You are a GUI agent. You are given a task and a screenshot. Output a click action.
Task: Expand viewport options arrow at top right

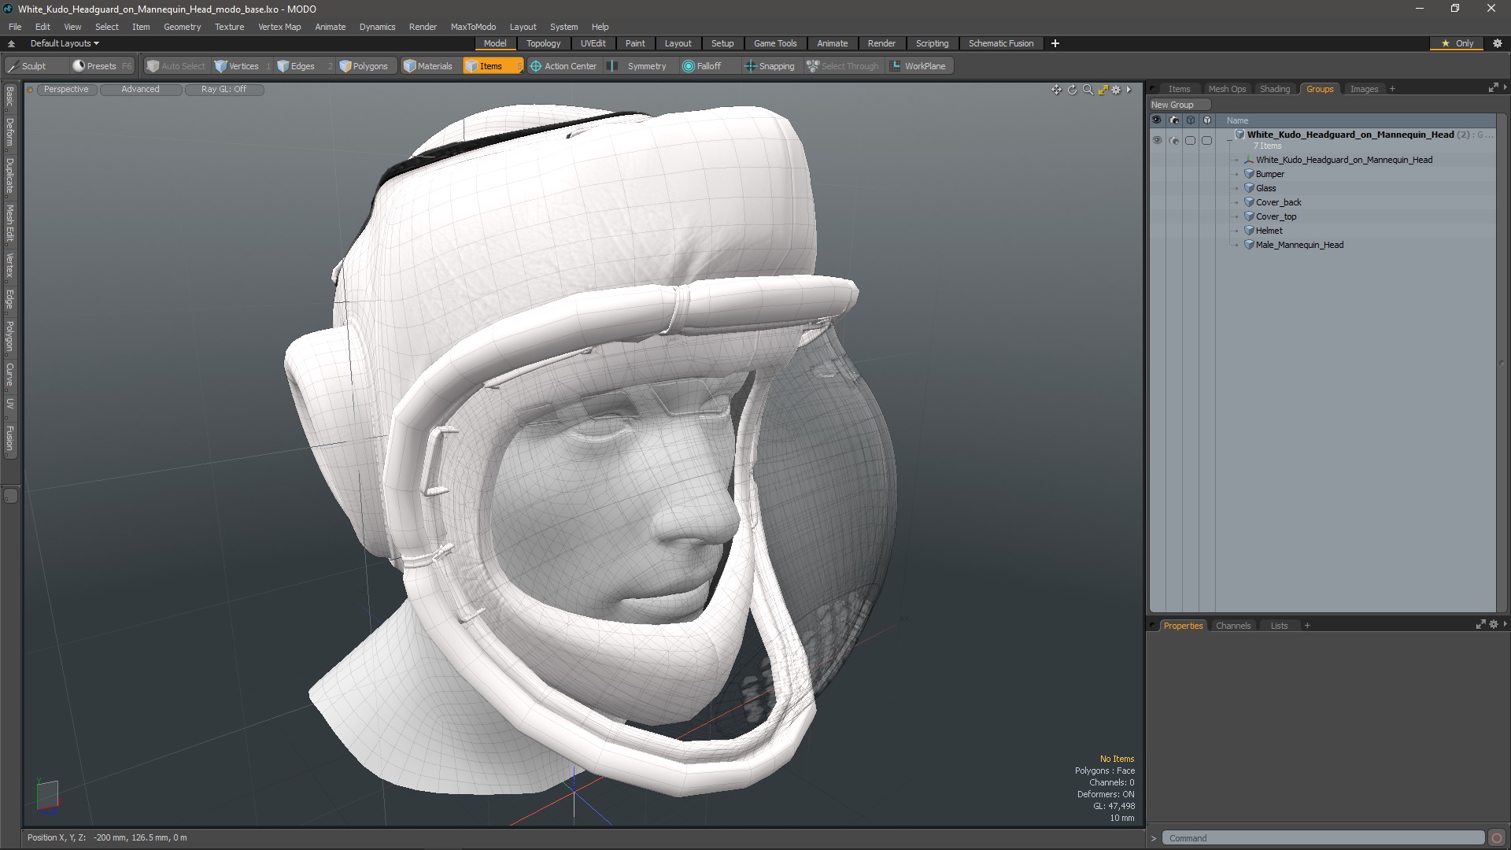(x=1129, y=90)
